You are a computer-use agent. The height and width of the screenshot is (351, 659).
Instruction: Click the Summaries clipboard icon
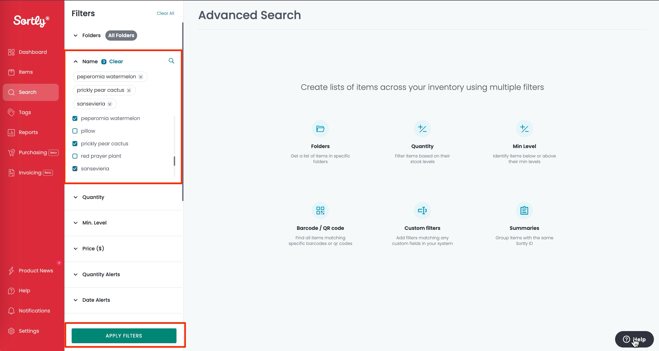[x=524, y=210]
